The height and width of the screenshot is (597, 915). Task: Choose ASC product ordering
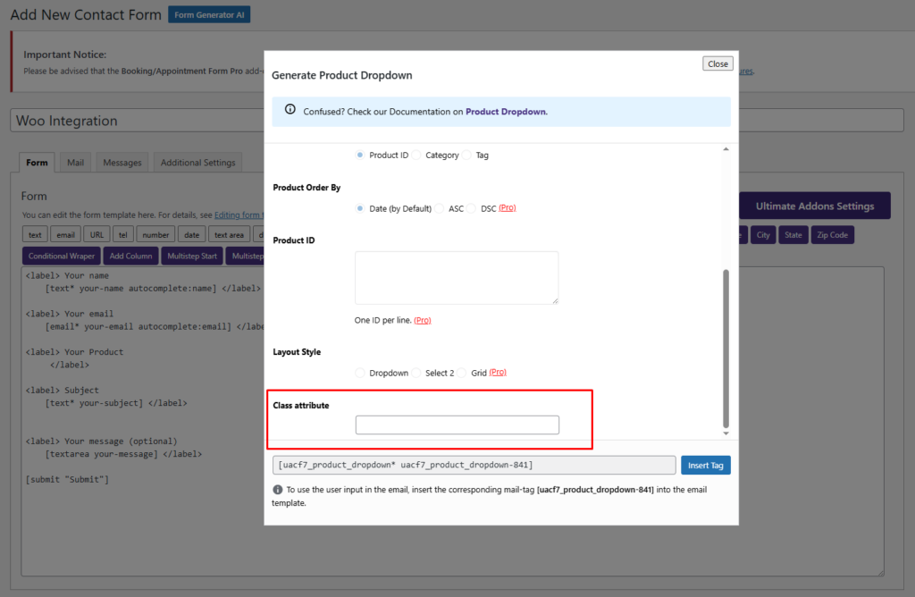[x=440, y=208]
